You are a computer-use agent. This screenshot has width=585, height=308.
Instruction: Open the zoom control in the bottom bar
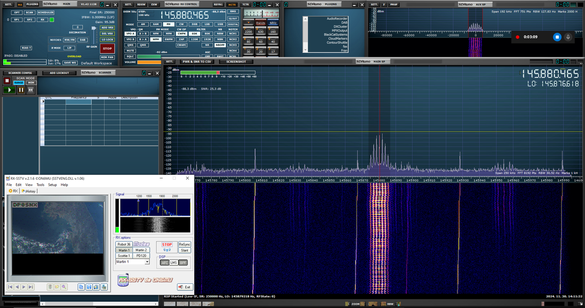[x=355, y=304]
